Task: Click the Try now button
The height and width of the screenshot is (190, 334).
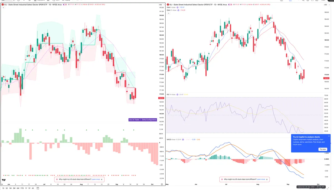Action: (323, 149)
